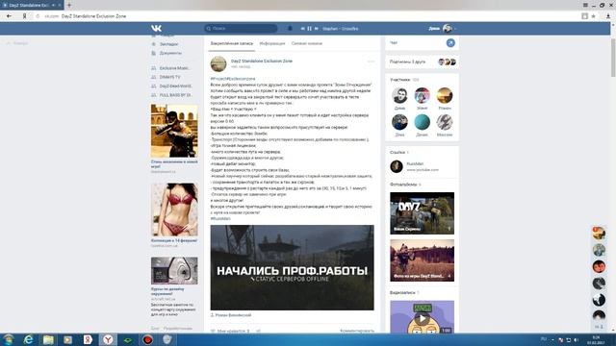
Task: Click the Yandex browser Я button
Action: pos(24,16)
